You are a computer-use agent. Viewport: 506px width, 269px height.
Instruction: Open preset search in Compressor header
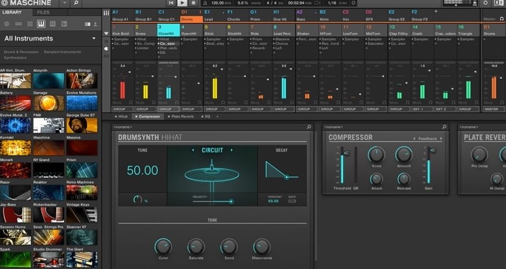[x=444, y=127]
